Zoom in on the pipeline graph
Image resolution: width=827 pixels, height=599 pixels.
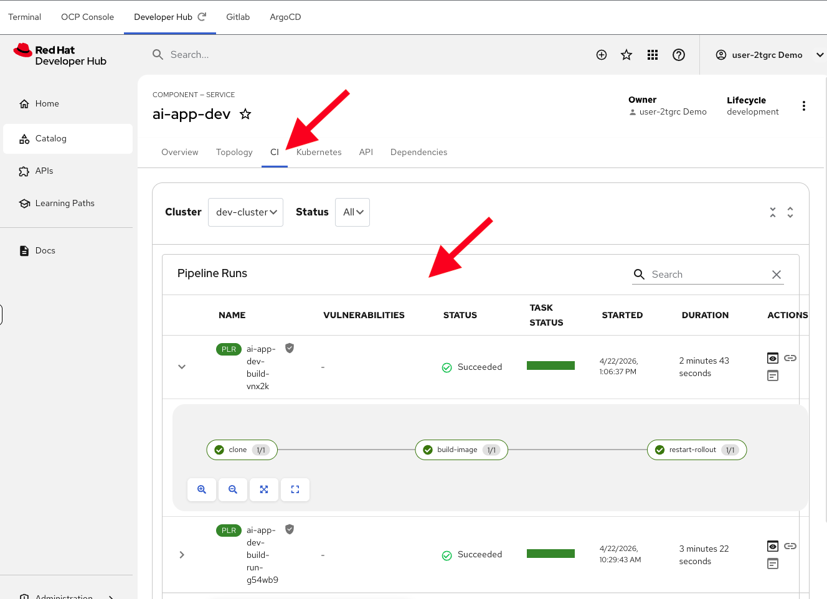coord(202,489)
